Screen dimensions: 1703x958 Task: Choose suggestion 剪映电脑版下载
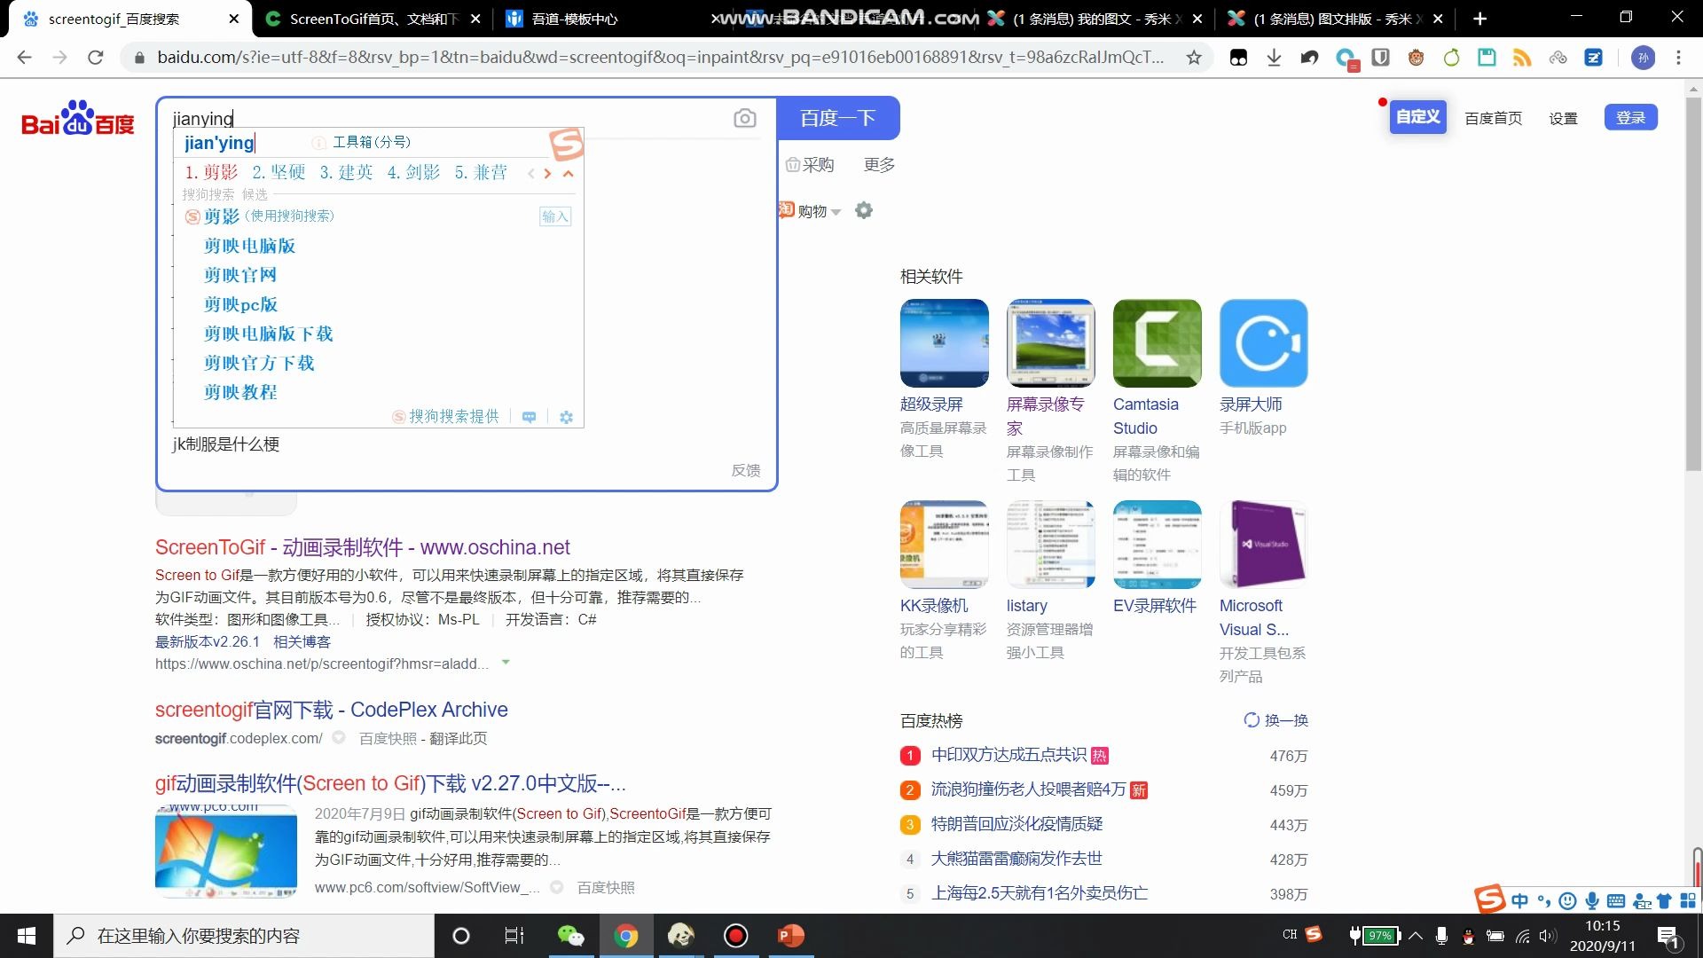(269, 334)
